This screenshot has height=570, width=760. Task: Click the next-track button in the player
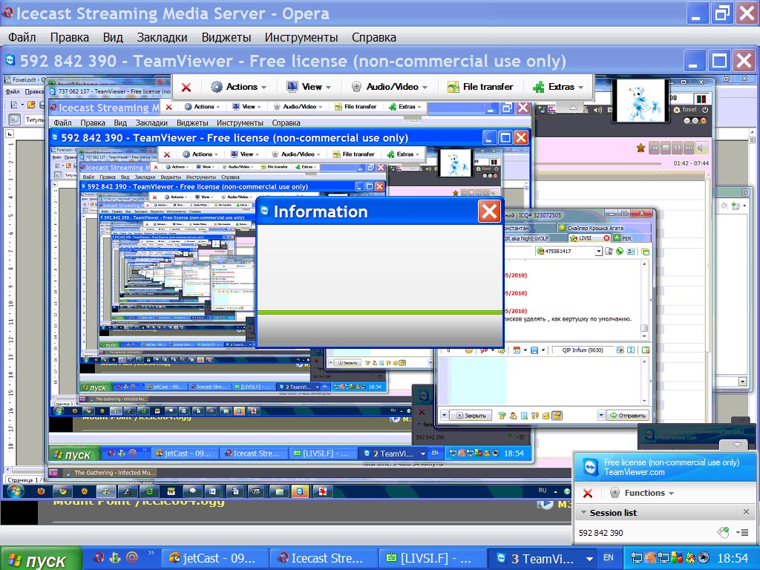pos(689,148)
